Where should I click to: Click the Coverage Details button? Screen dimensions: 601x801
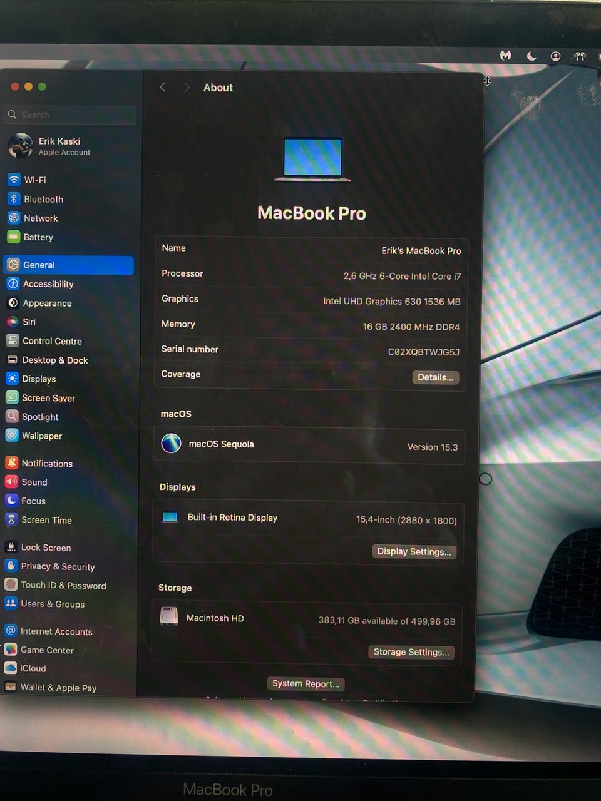(436, 377)
